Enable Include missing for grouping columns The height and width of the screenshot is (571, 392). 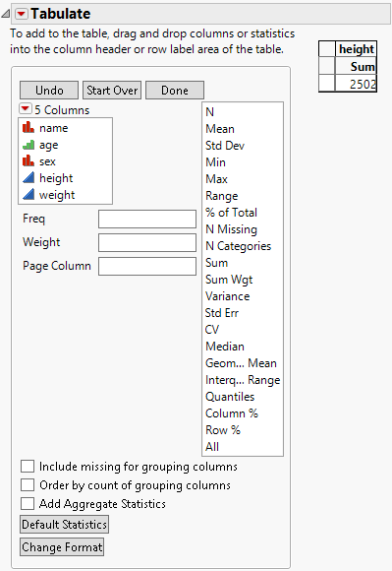tap(28, 466)
